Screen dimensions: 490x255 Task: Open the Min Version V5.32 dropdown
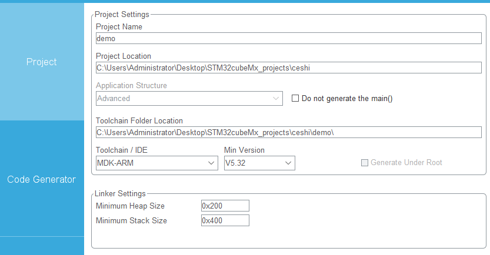(259, 163)
